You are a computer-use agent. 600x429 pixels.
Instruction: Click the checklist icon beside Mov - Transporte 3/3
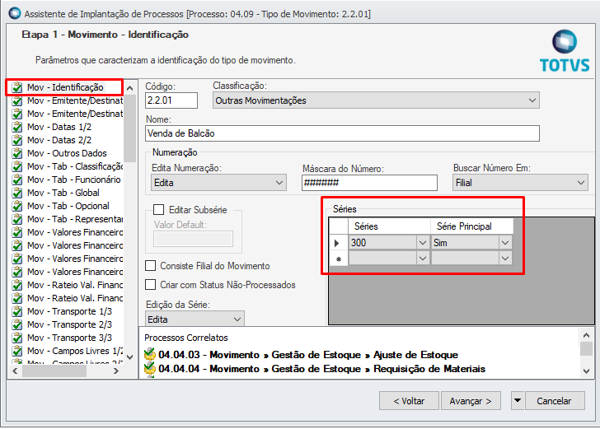[x=16, y=338]
